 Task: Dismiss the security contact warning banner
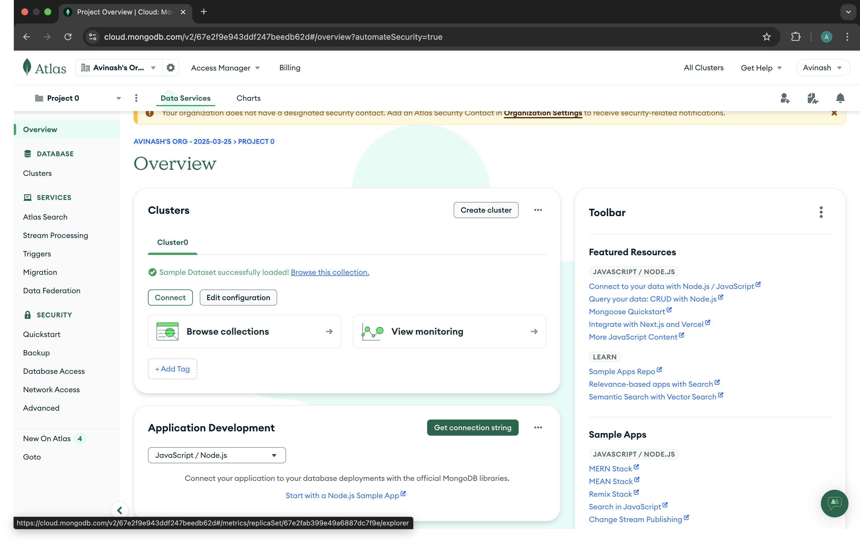tap(834, 113)
